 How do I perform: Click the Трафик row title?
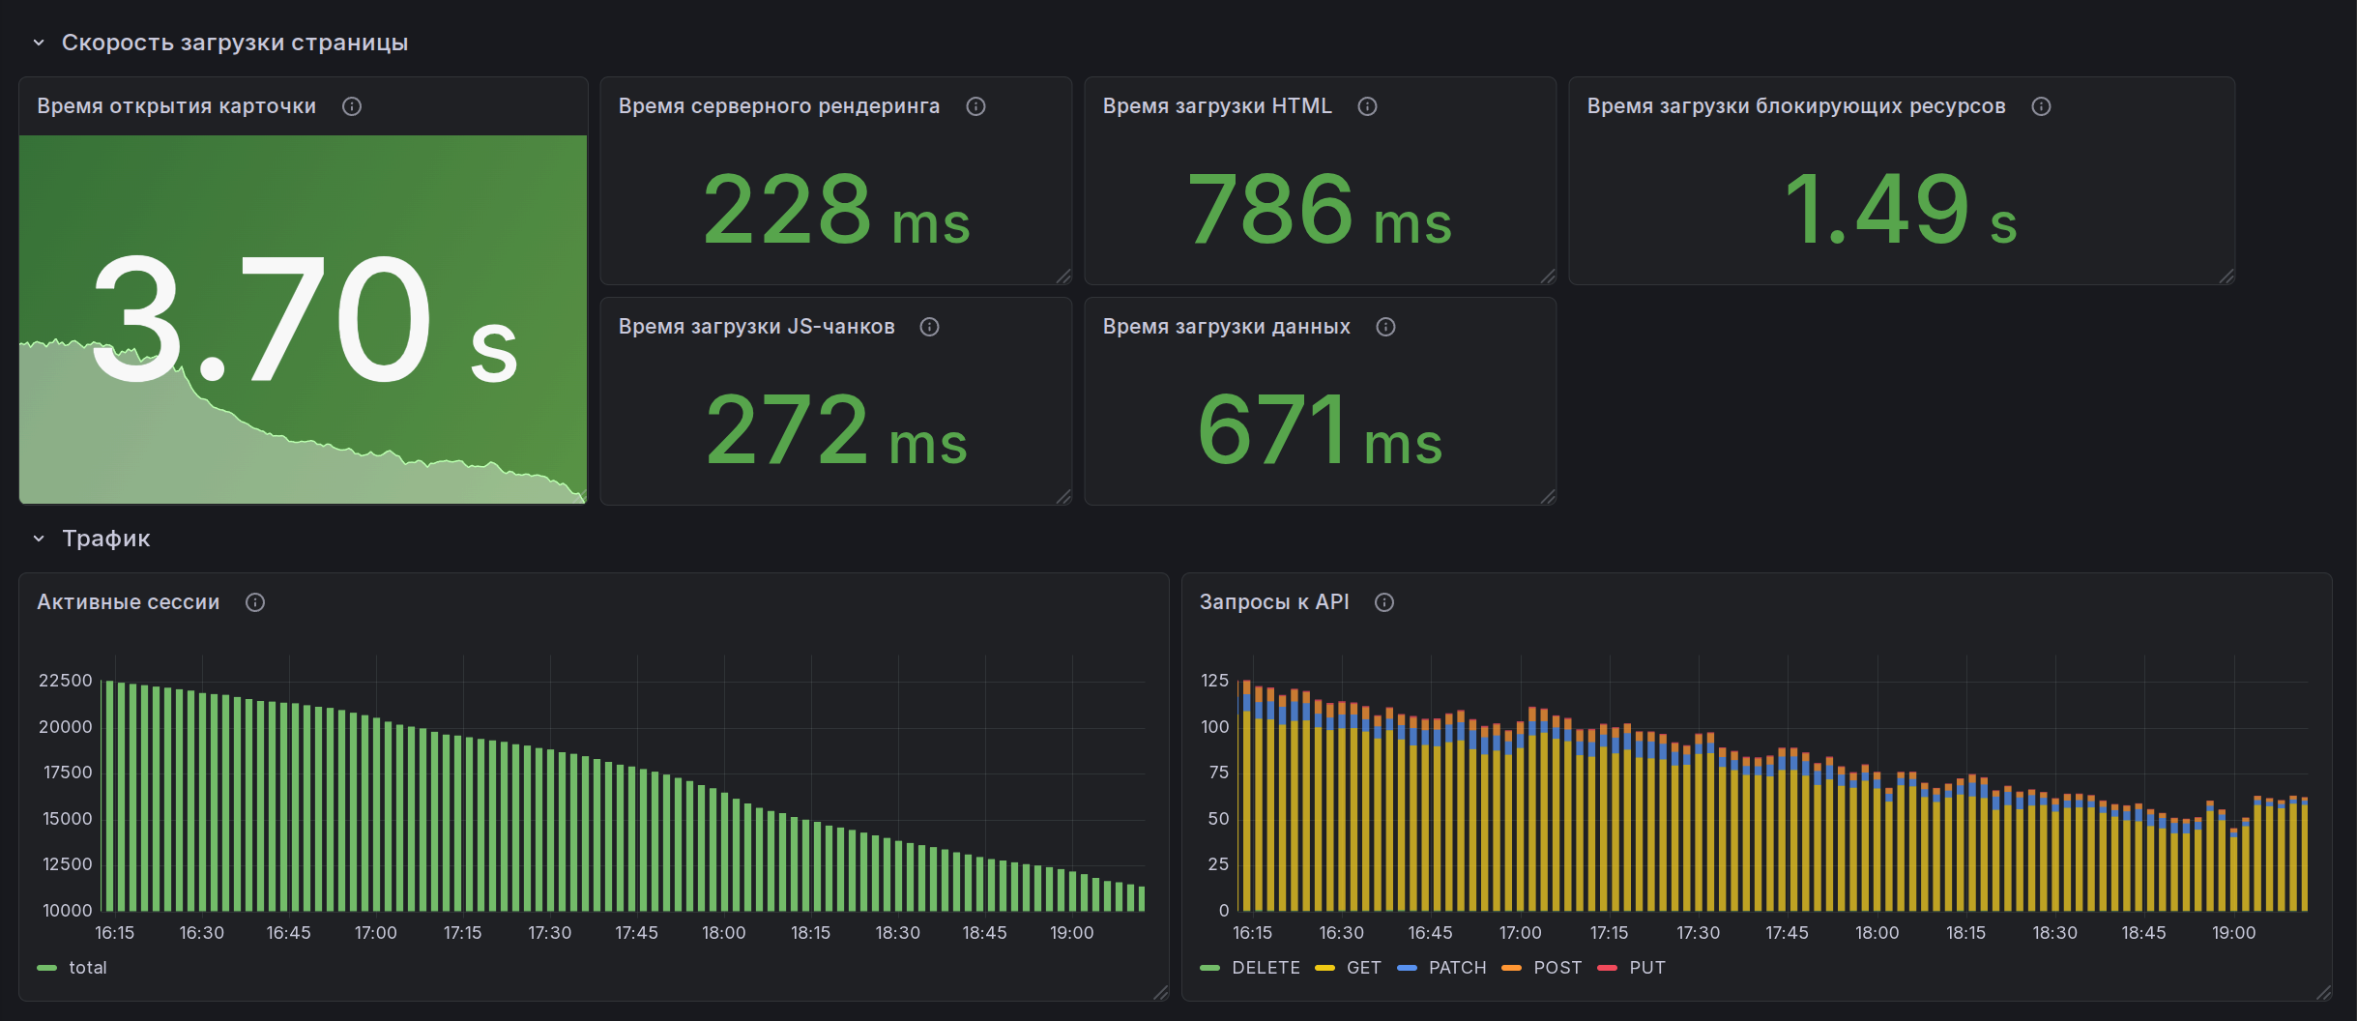[106, 539]
